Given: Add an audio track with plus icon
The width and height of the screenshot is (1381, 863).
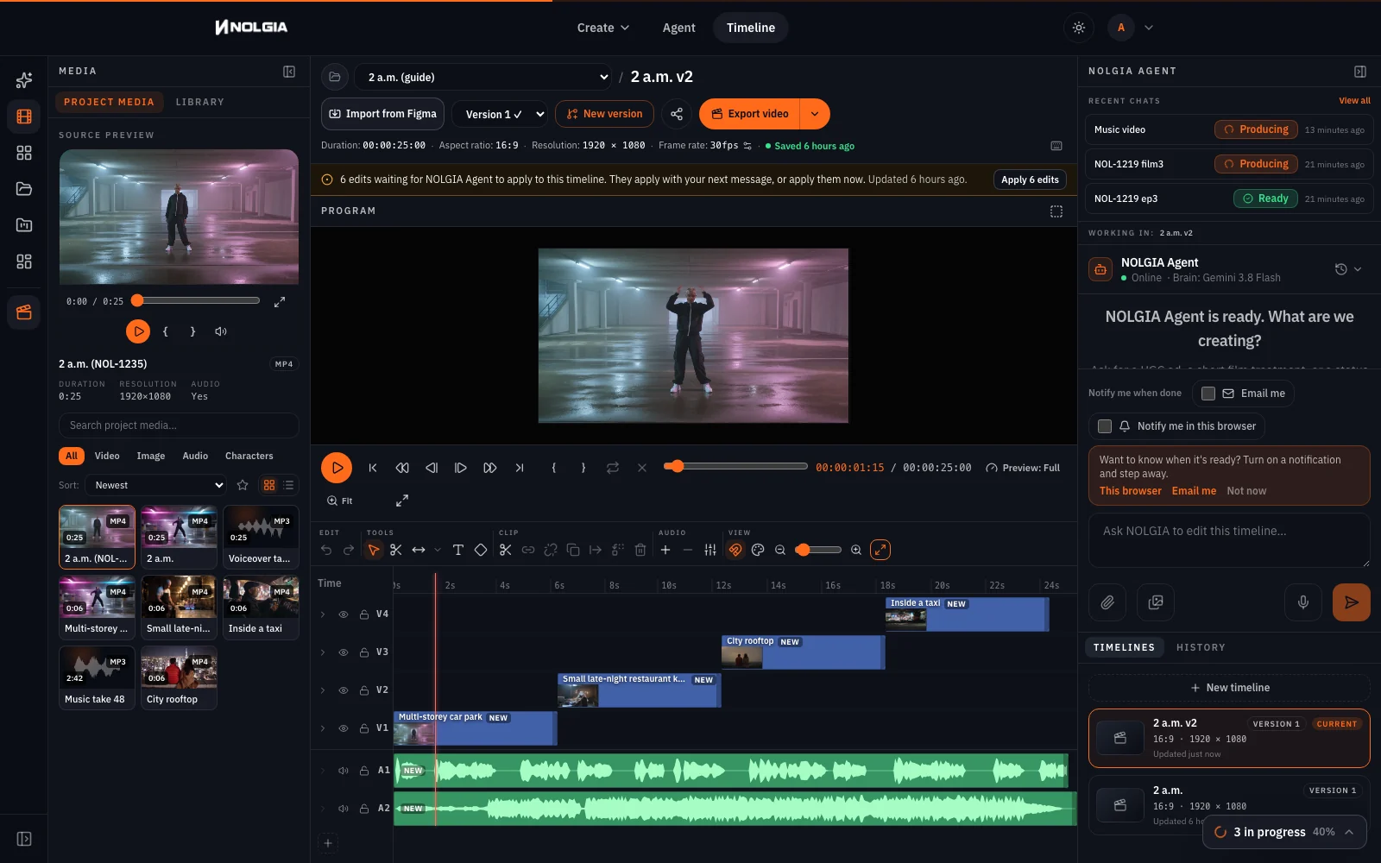Looking at the screenshot, I should (x=665, y=550).
